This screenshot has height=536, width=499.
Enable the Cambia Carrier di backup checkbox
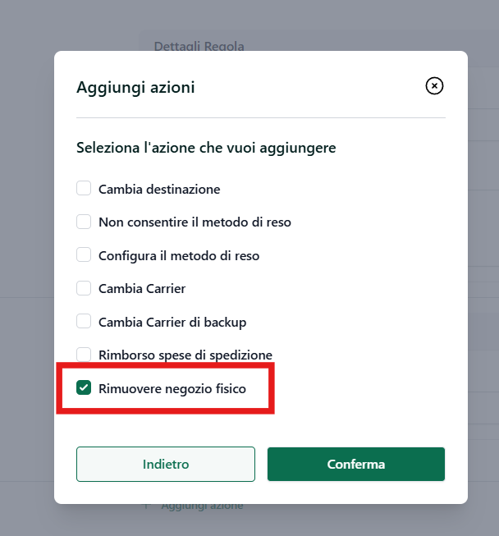tap(84, 321)
